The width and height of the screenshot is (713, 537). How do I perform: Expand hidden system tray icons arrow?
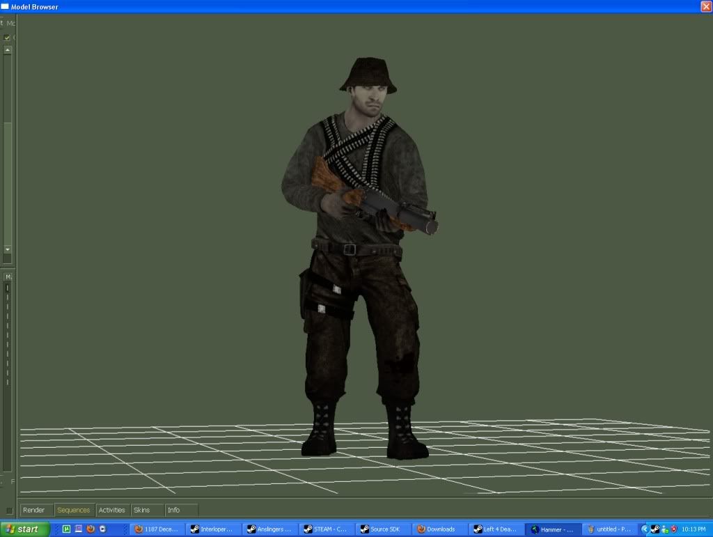coord(645,529)
